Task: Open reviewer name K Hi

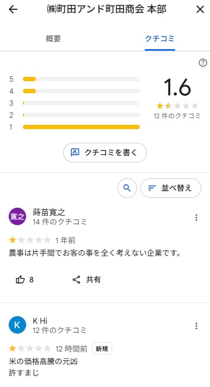Action: click(x=40, y=321)
